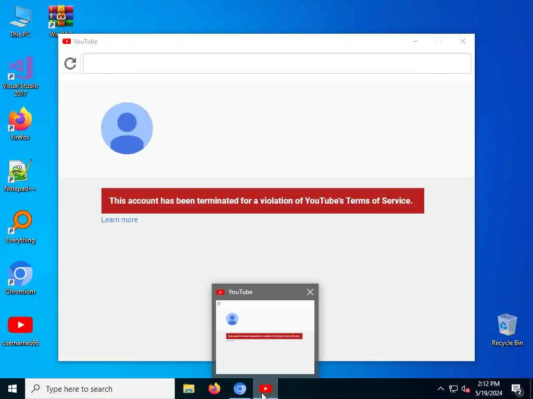Open the username666 YouTube desktop icon
533x399 pixels.
click(x=20, y=331)
